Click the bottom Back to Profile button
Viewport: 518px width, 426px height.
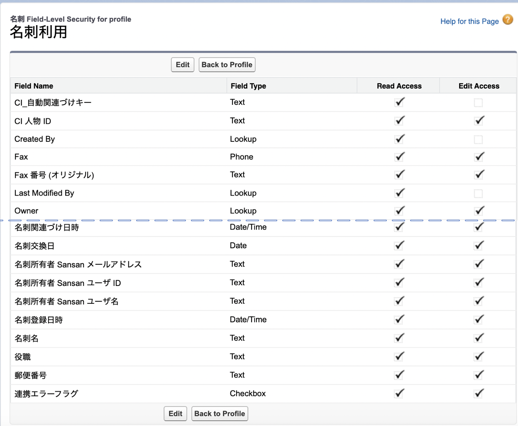pos(220,414)
